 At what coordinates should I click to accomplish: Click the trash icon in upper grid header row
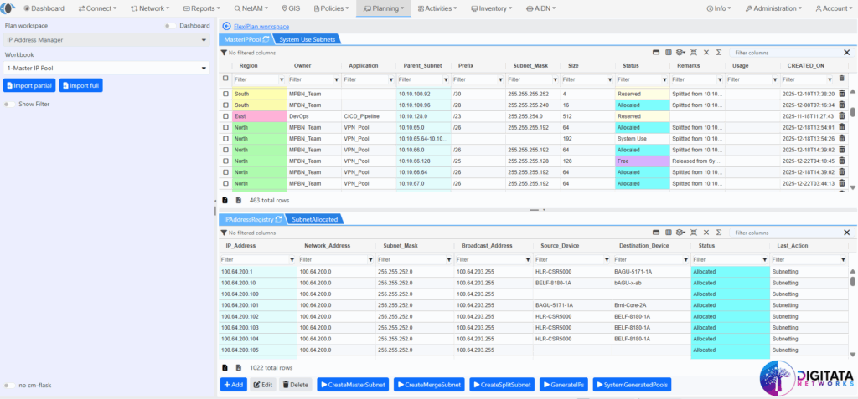coord(842,79)
